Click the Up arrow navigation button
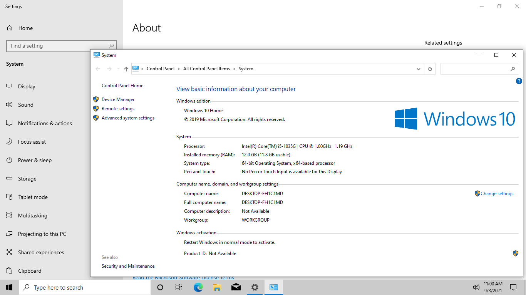 [126, 69]
